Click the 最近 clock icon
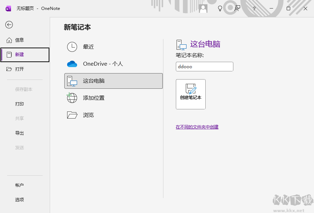The width and height of the screenshot is (314, 213). (x=72, y=47)
